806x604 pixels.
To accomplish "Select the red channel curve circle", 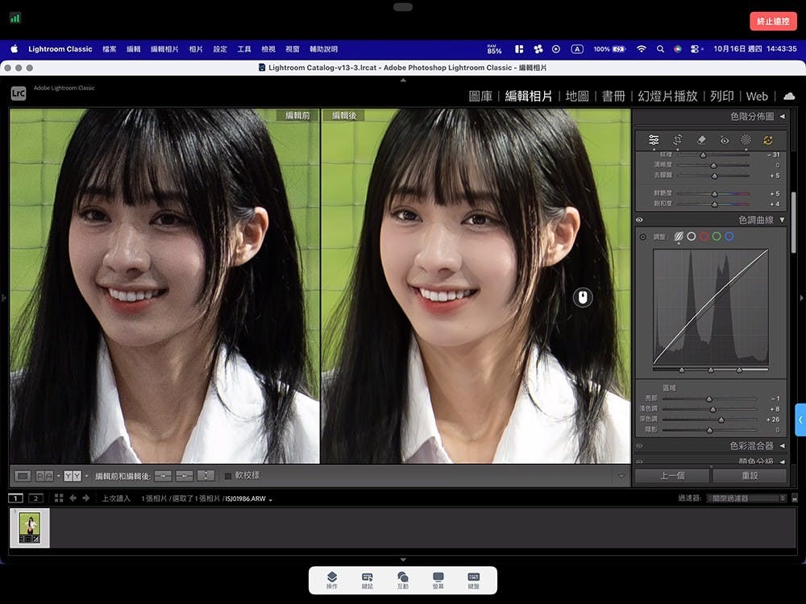I will (x=703, y=237).
